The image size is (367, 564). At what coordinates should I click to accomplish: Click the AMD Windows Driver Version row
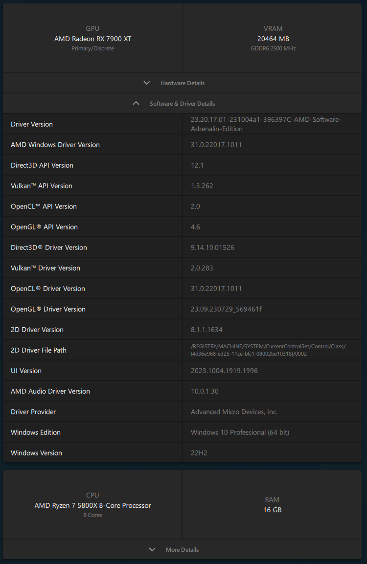tap(182, 145)
